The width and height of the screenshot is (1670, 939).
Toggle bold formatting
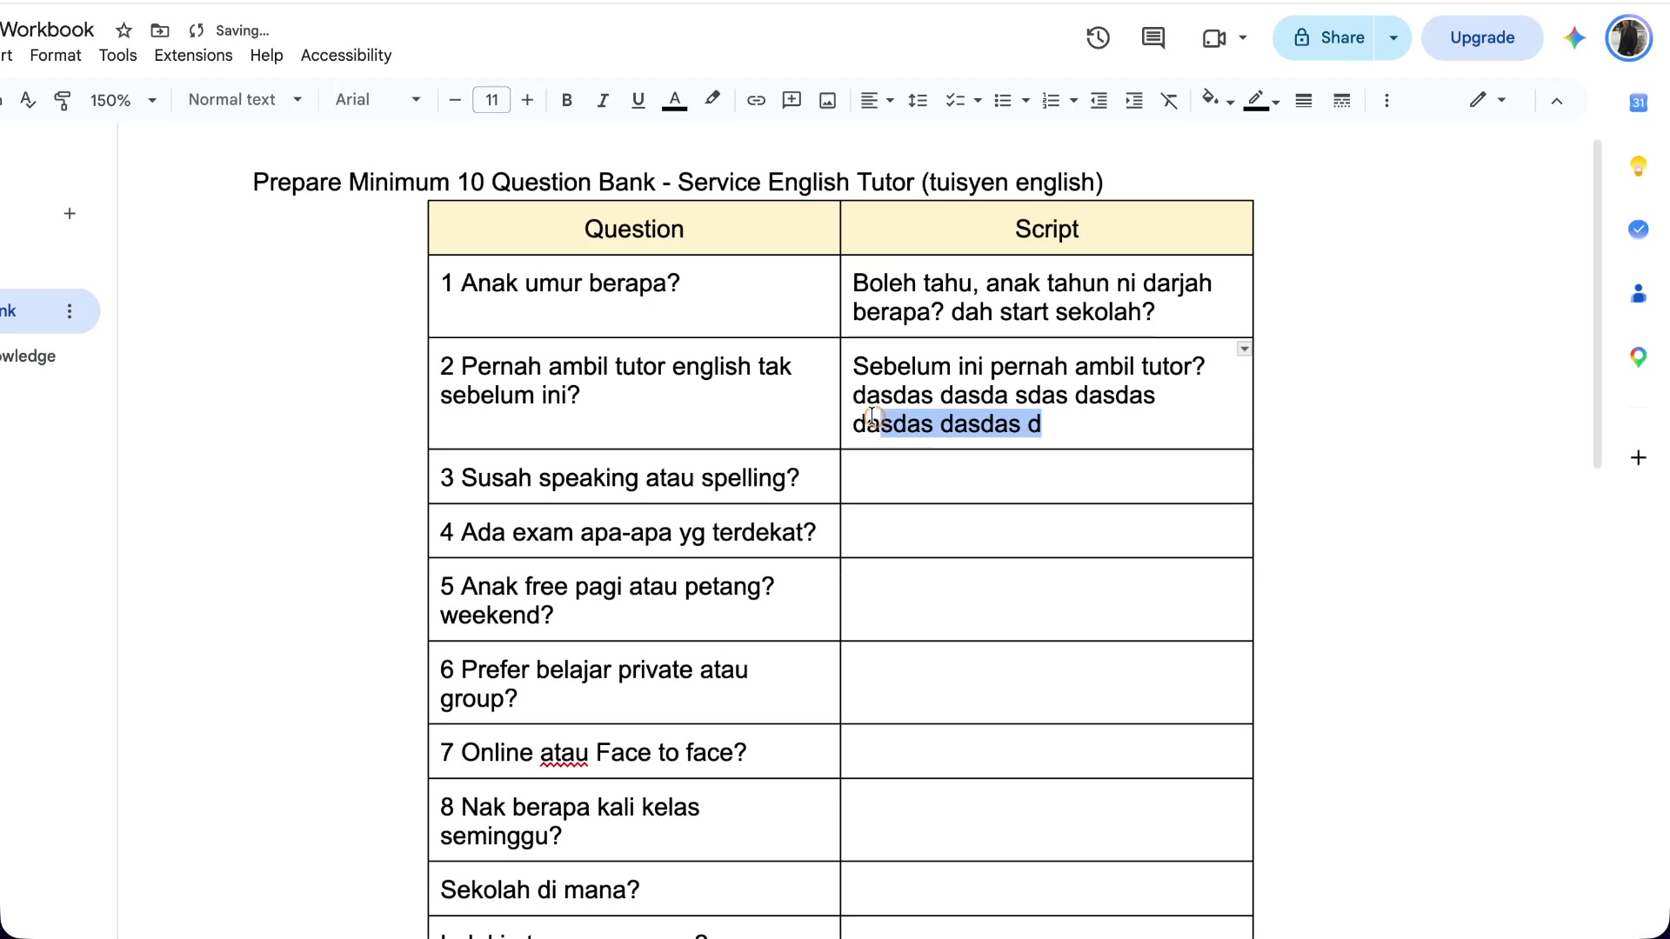(567, 100)
